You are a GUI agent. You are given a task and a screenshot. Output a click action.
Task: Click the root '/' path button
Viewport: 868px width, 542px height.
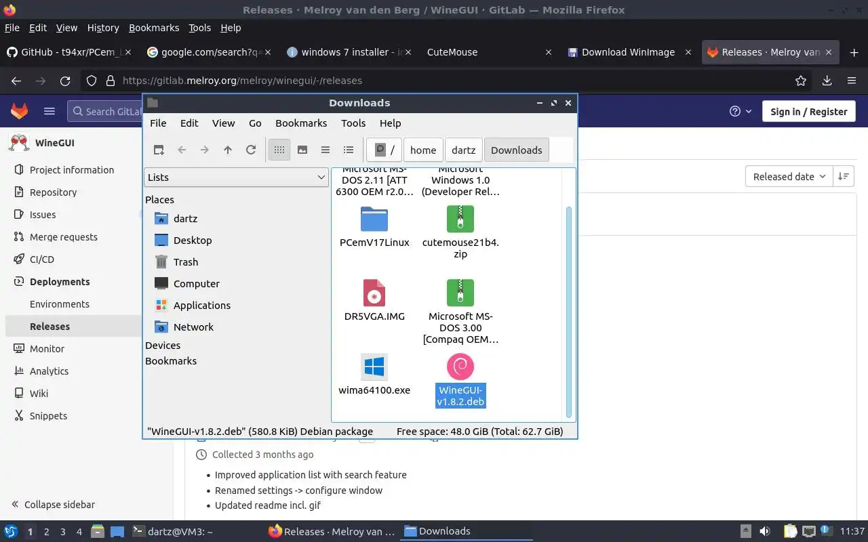click(x=384, y=150)
